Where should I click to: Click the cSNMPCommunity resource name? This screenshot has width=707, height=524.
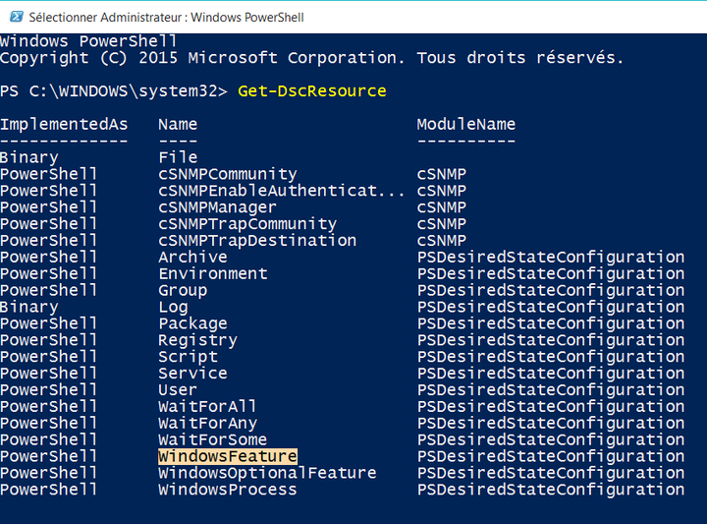(x=227, y=174)
